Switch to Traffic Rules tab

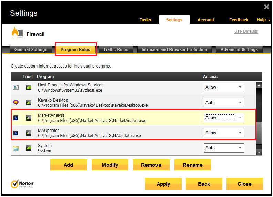tap(116, 50)
